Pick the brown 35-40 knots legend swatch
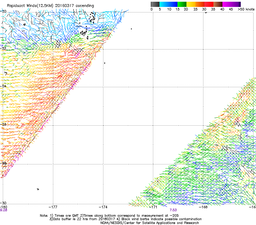256x225 pixels. [218, 4]
